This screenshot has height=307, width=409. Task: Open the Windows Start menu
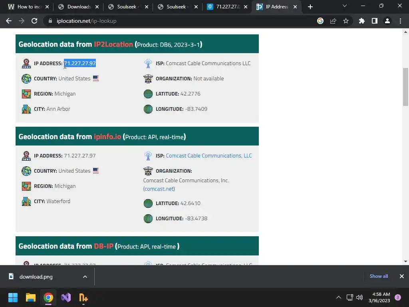tap(13, 297)
